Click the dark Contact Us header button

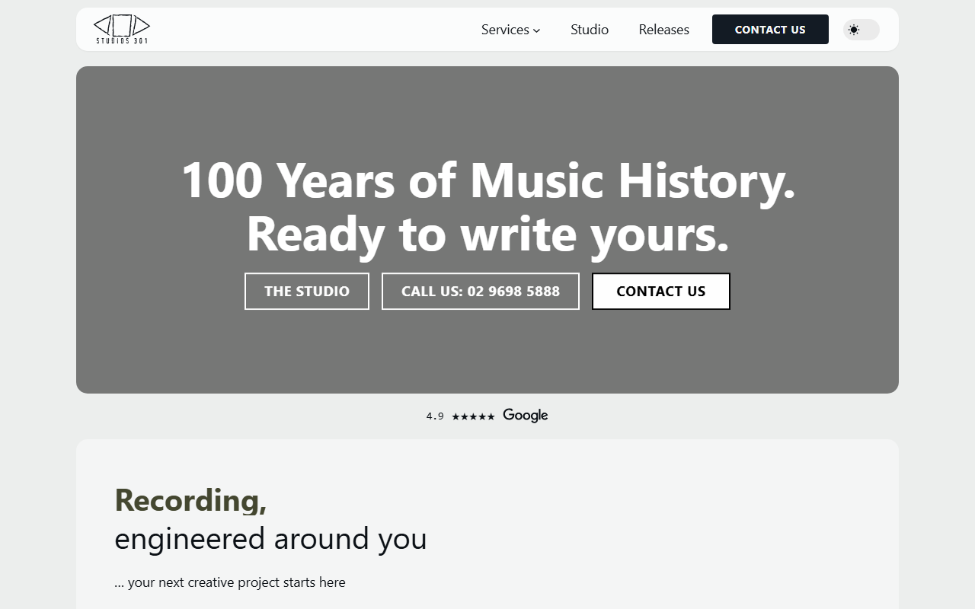coord(770,30)
